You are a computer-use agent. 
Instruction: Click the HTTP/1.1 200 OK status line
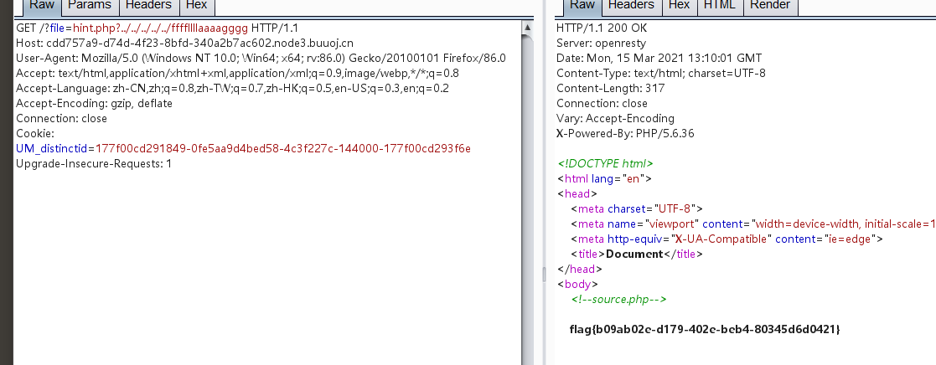coord(602,28)
